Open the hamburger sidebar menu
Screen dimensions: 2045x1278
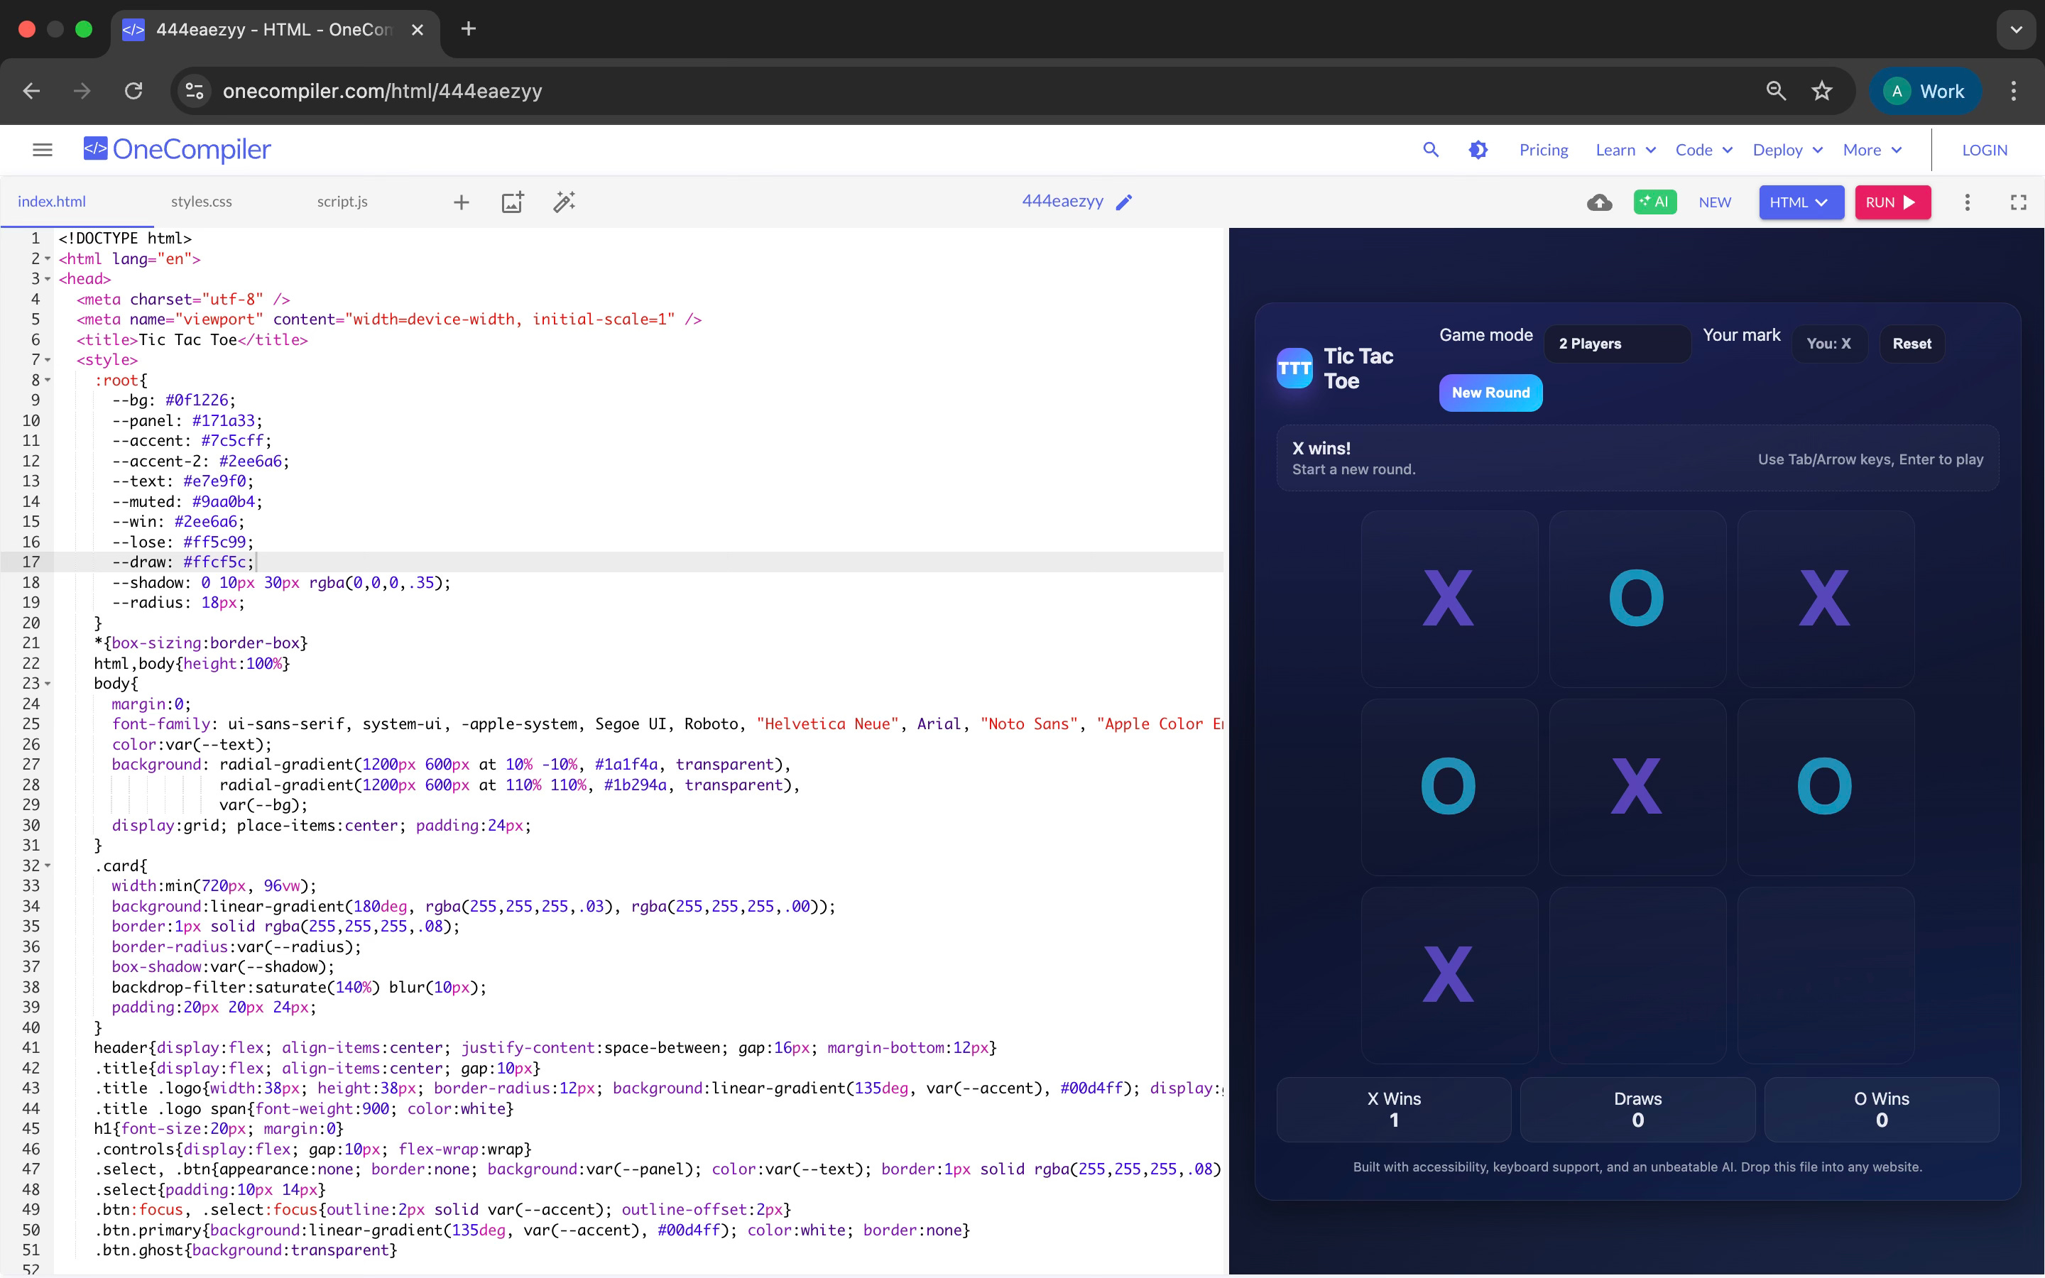coord(43,150)
